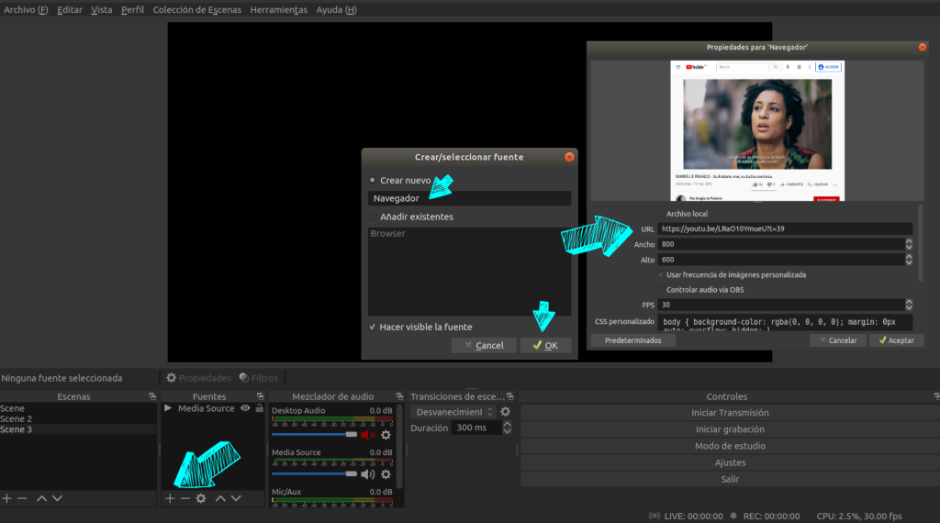
Task: Add a new scene with plus icon in Escenas
Action: point(6,498)
